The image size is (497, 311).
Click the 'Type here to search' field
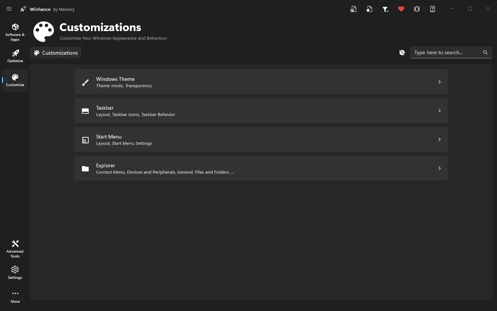445,52
